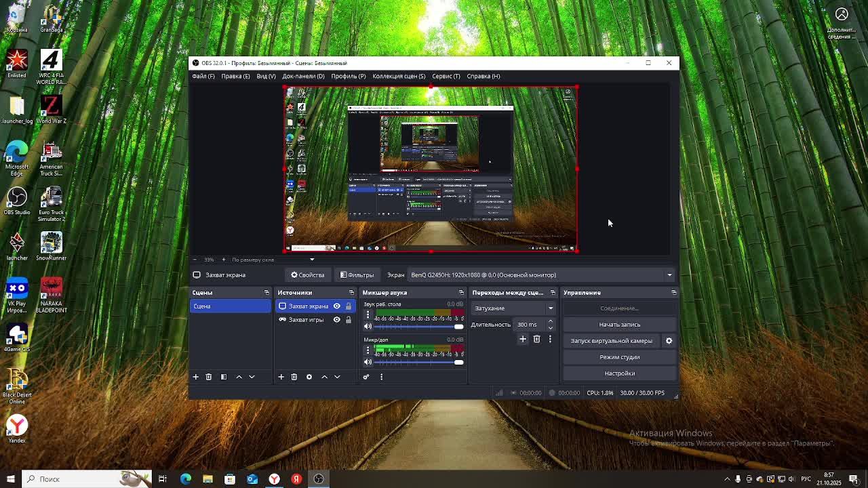Add a new source with the plus icon

point(281,377)
